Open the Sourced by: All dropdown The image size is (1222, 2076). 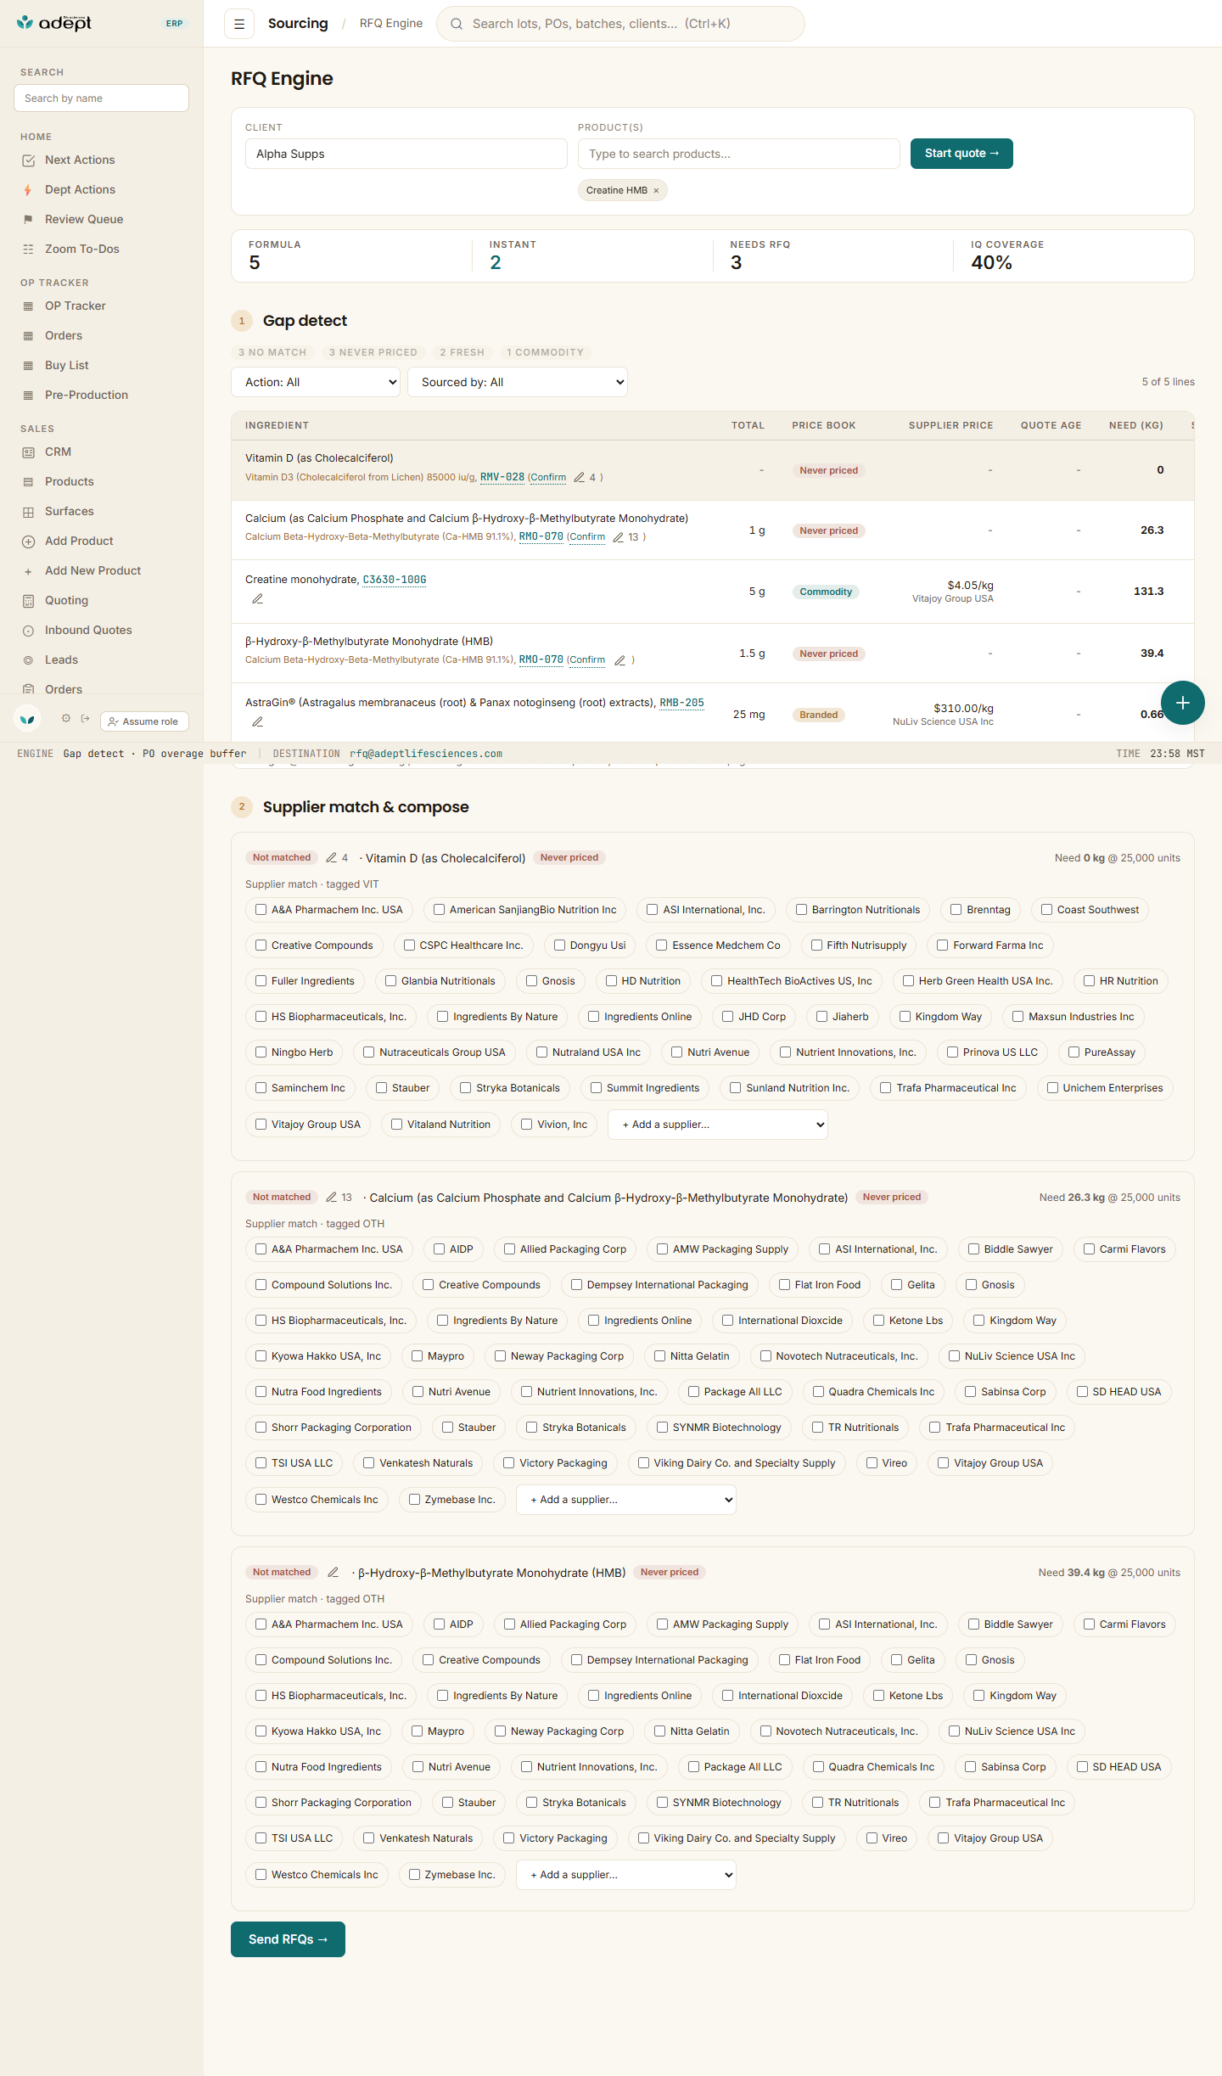[x=518, y=382]
